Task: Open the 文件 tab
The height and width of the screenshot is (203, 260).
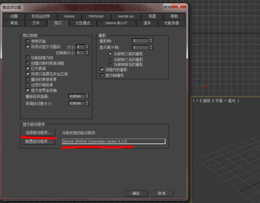Action: (x=36, y=23)
